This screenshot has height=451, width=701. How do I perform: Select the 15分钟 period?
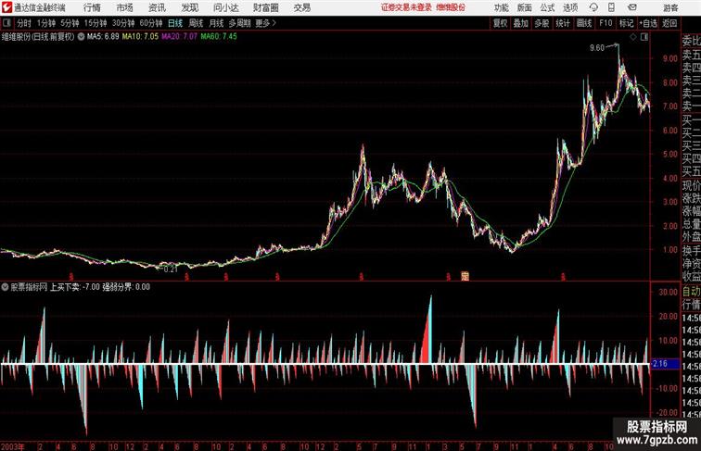pos(96,23)
